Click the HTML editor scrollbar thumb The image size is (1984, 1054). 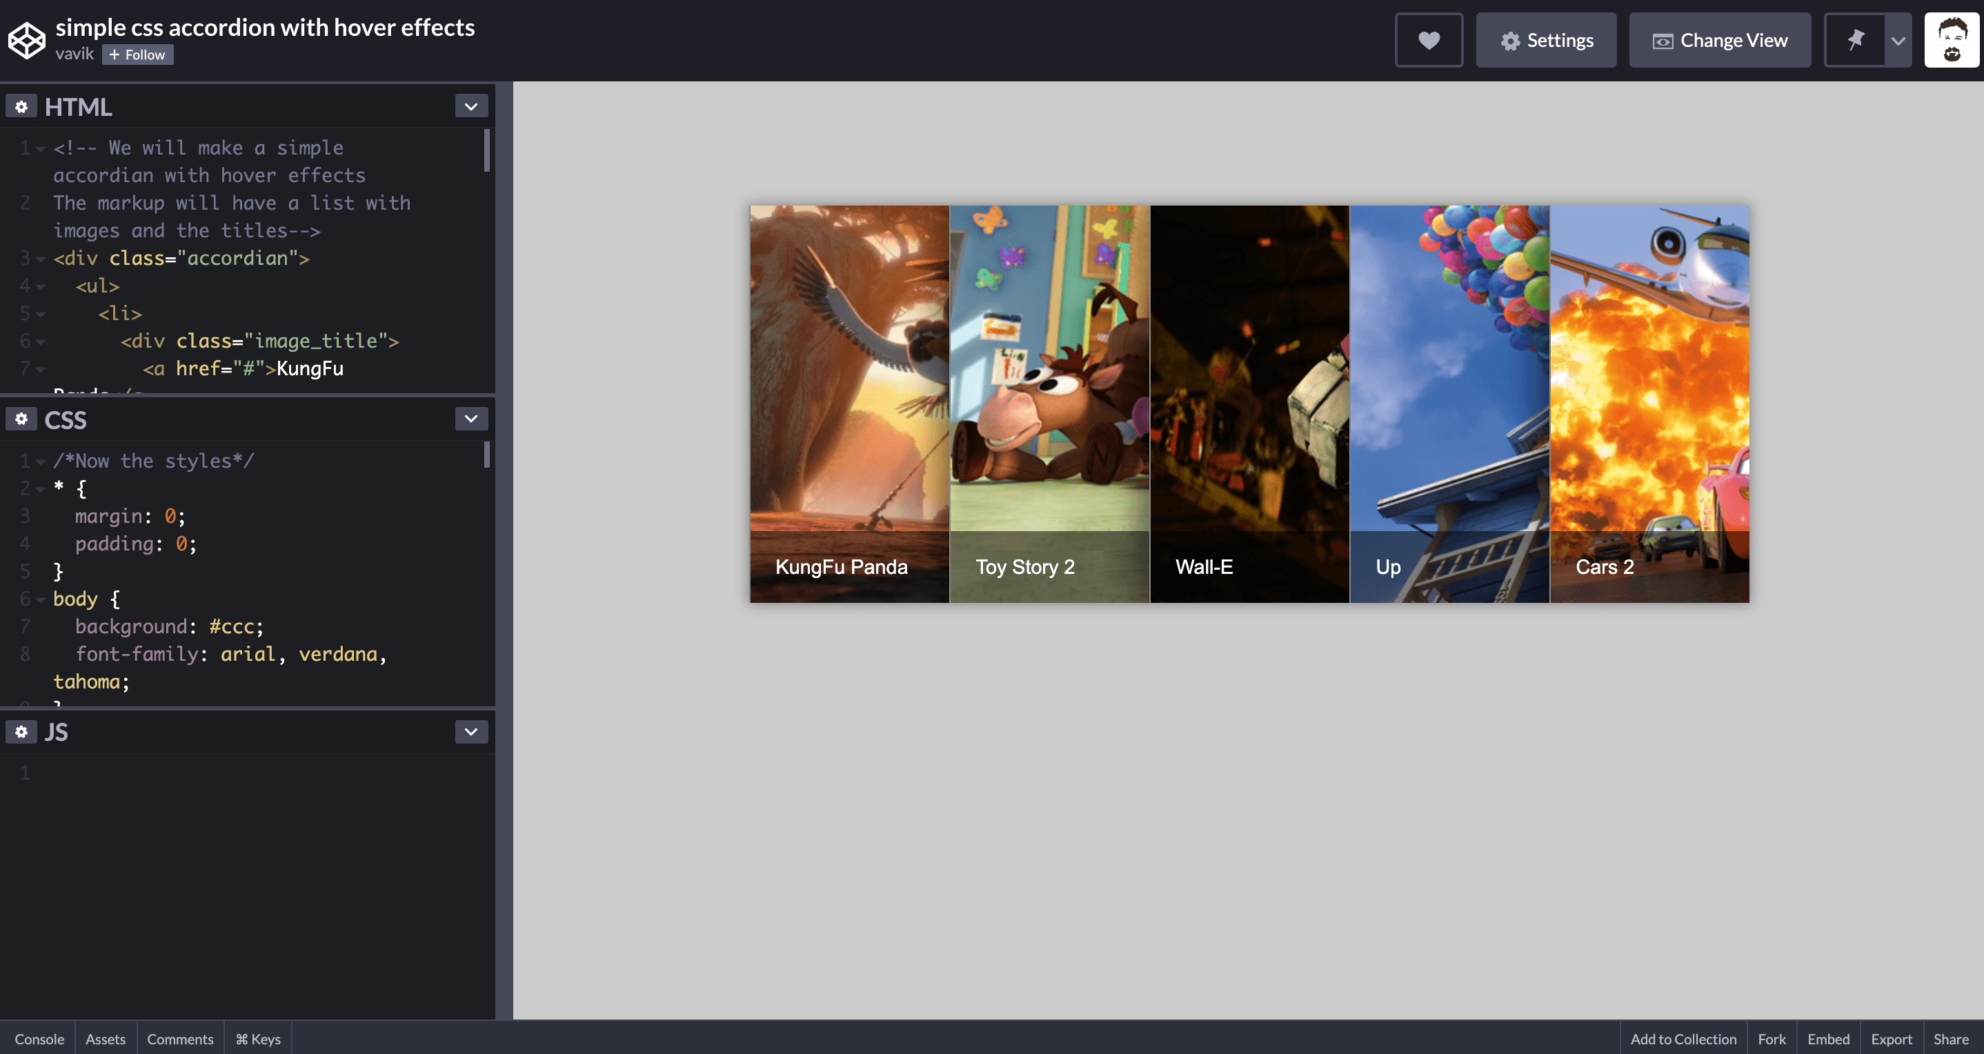click(487, 150)
